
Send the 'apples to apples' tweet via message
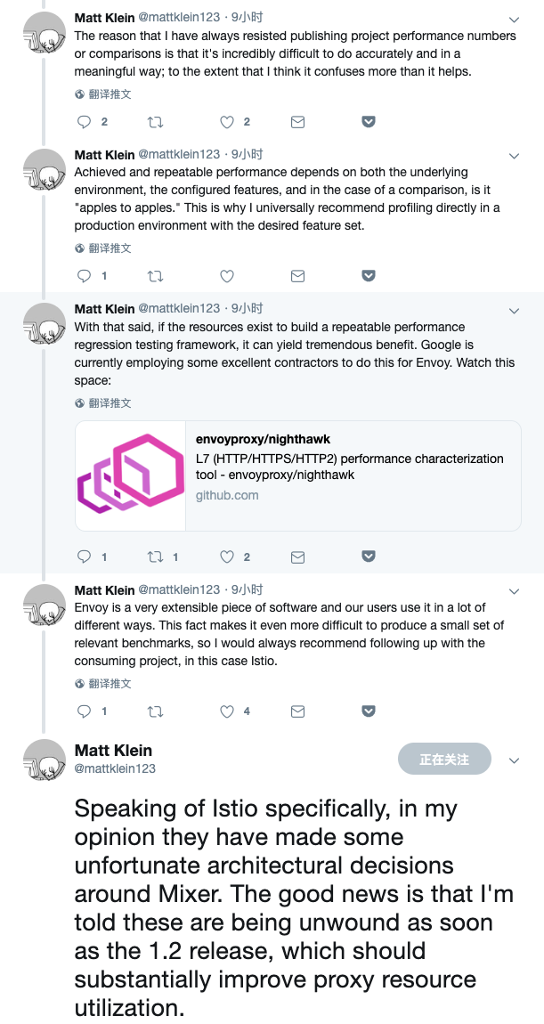298,276
